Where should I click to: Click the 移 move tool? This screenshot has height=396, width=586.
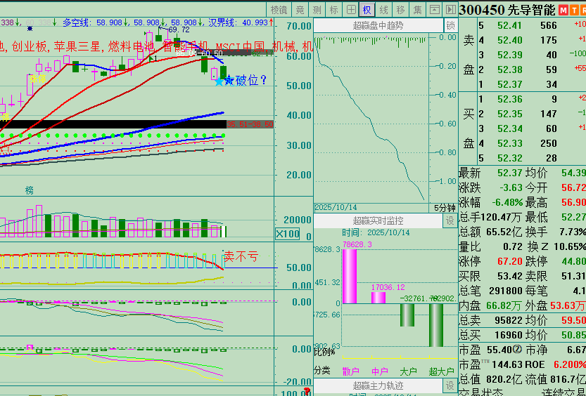coord(400,9)
